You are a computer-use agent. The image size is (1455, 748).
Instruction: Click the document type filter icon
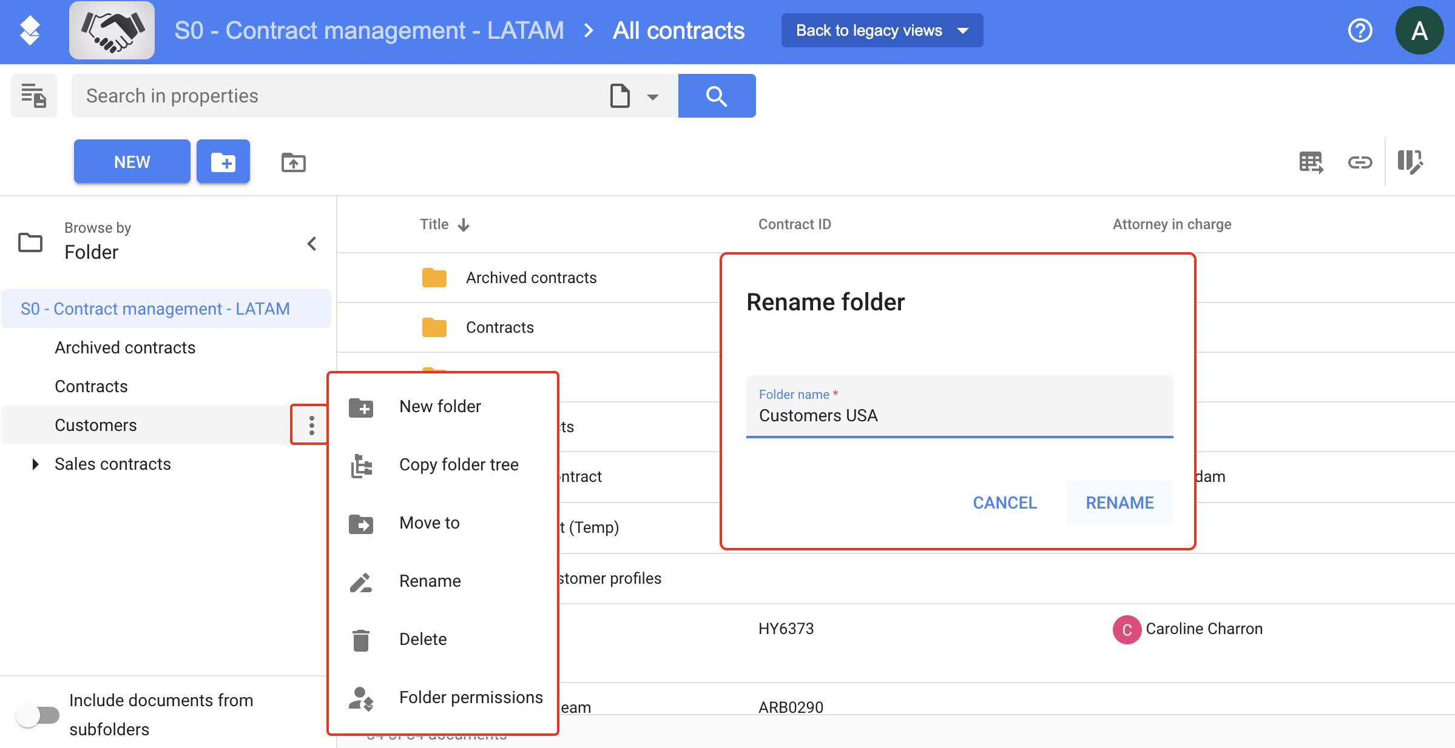coord(619,96)
